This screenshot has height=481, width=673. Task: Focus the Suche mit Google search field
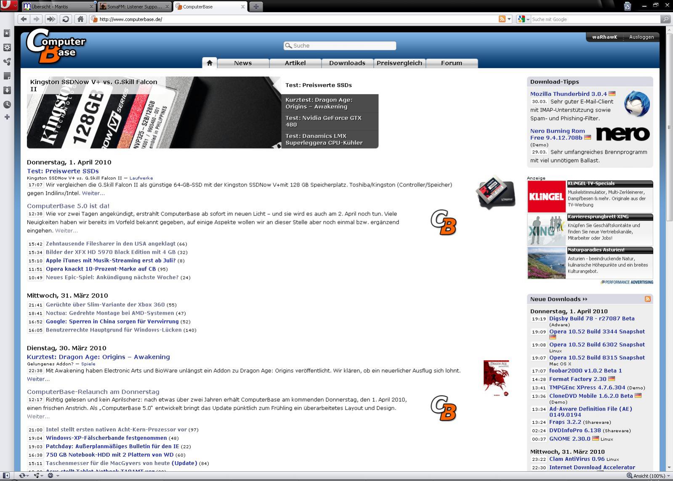point(595,19)
